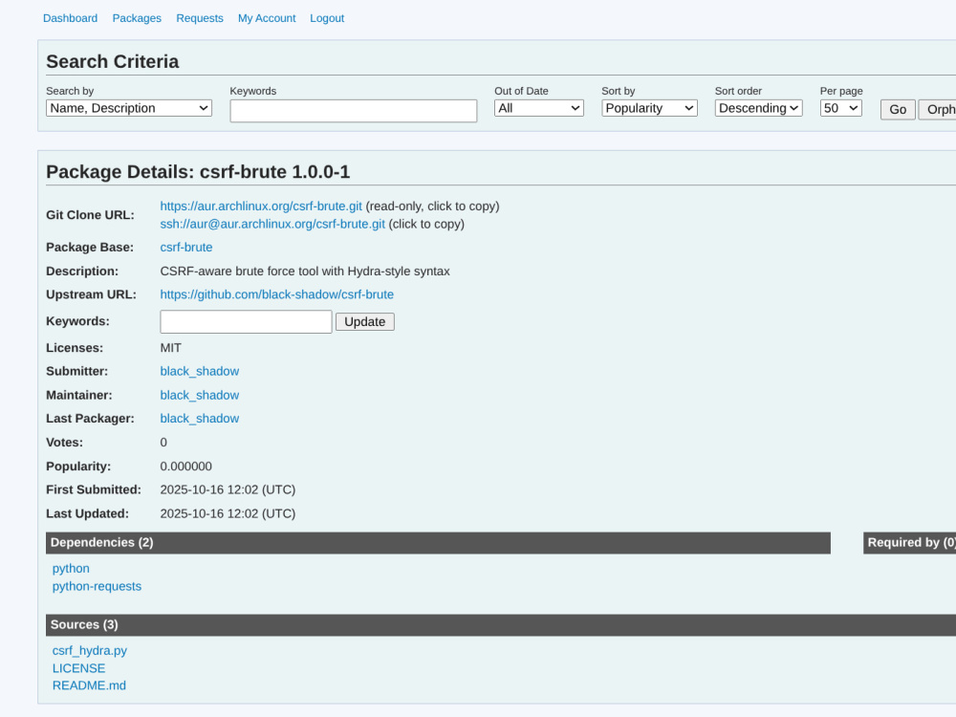
Task: Click the Orphans button
Action: (938, 109)
